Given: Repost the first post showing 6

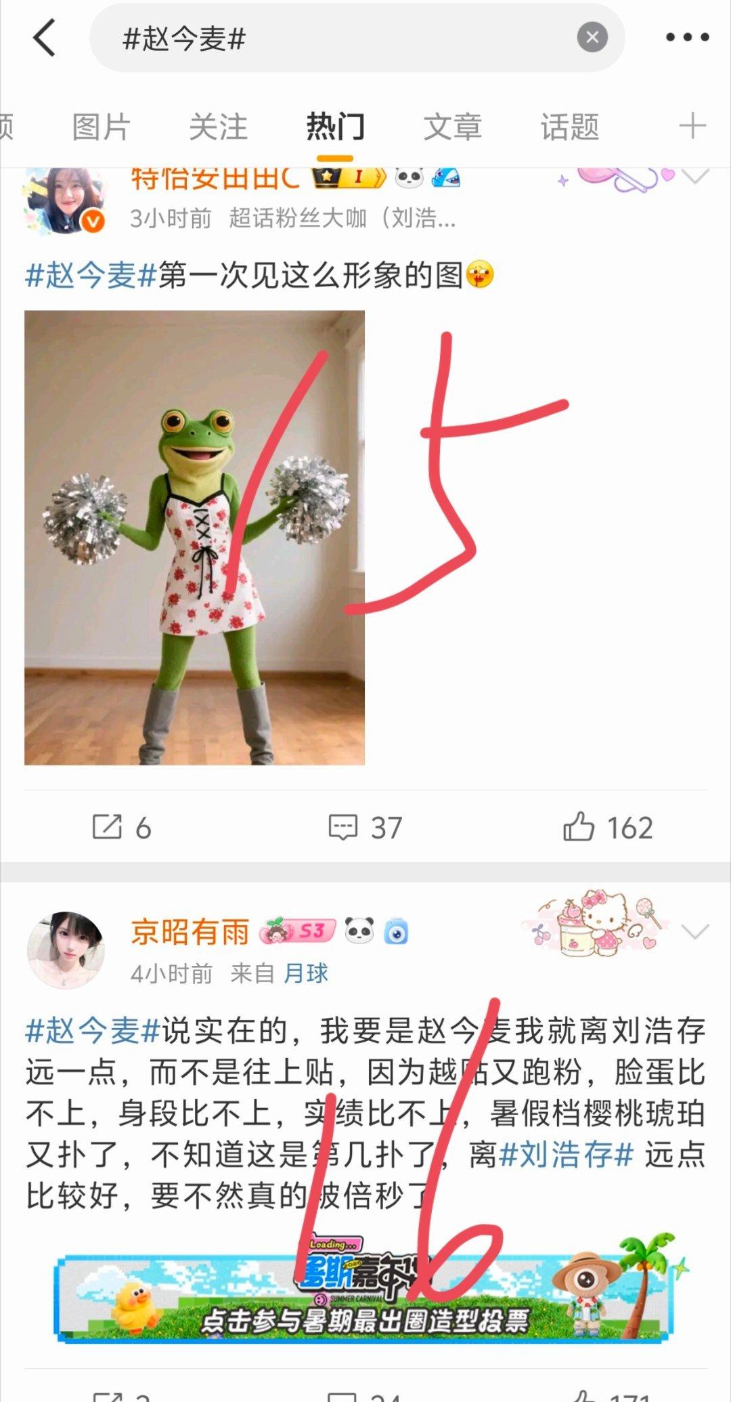Looking at the screenshot, I should pos(122,828).
